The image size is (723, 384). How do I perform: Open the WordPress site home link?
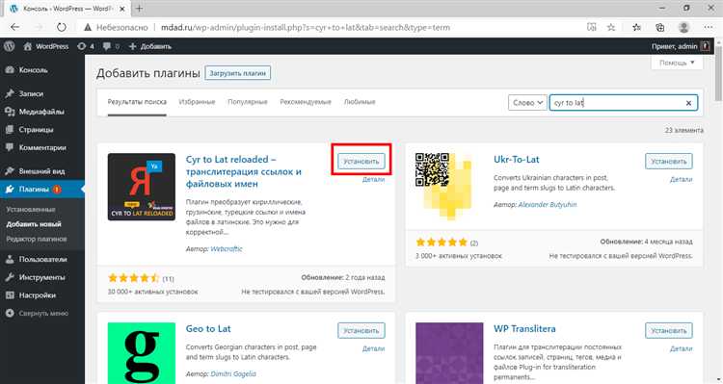tap(45, 46)
